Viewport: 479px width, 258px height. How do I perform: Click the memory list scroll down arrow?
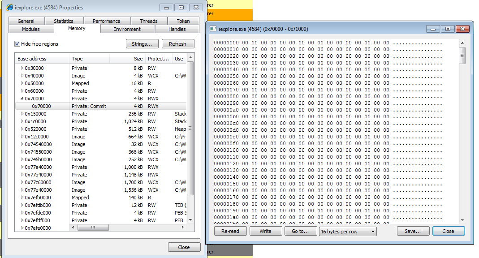(190, 220)
